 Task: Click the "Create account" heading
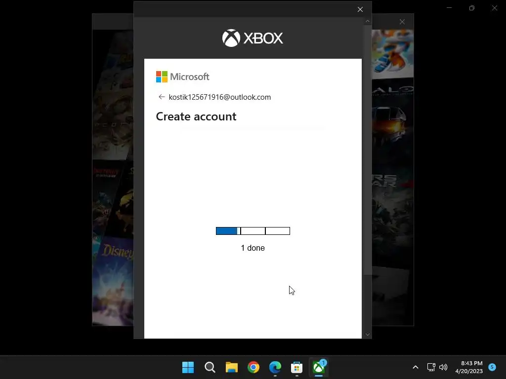tap(196, 116)
